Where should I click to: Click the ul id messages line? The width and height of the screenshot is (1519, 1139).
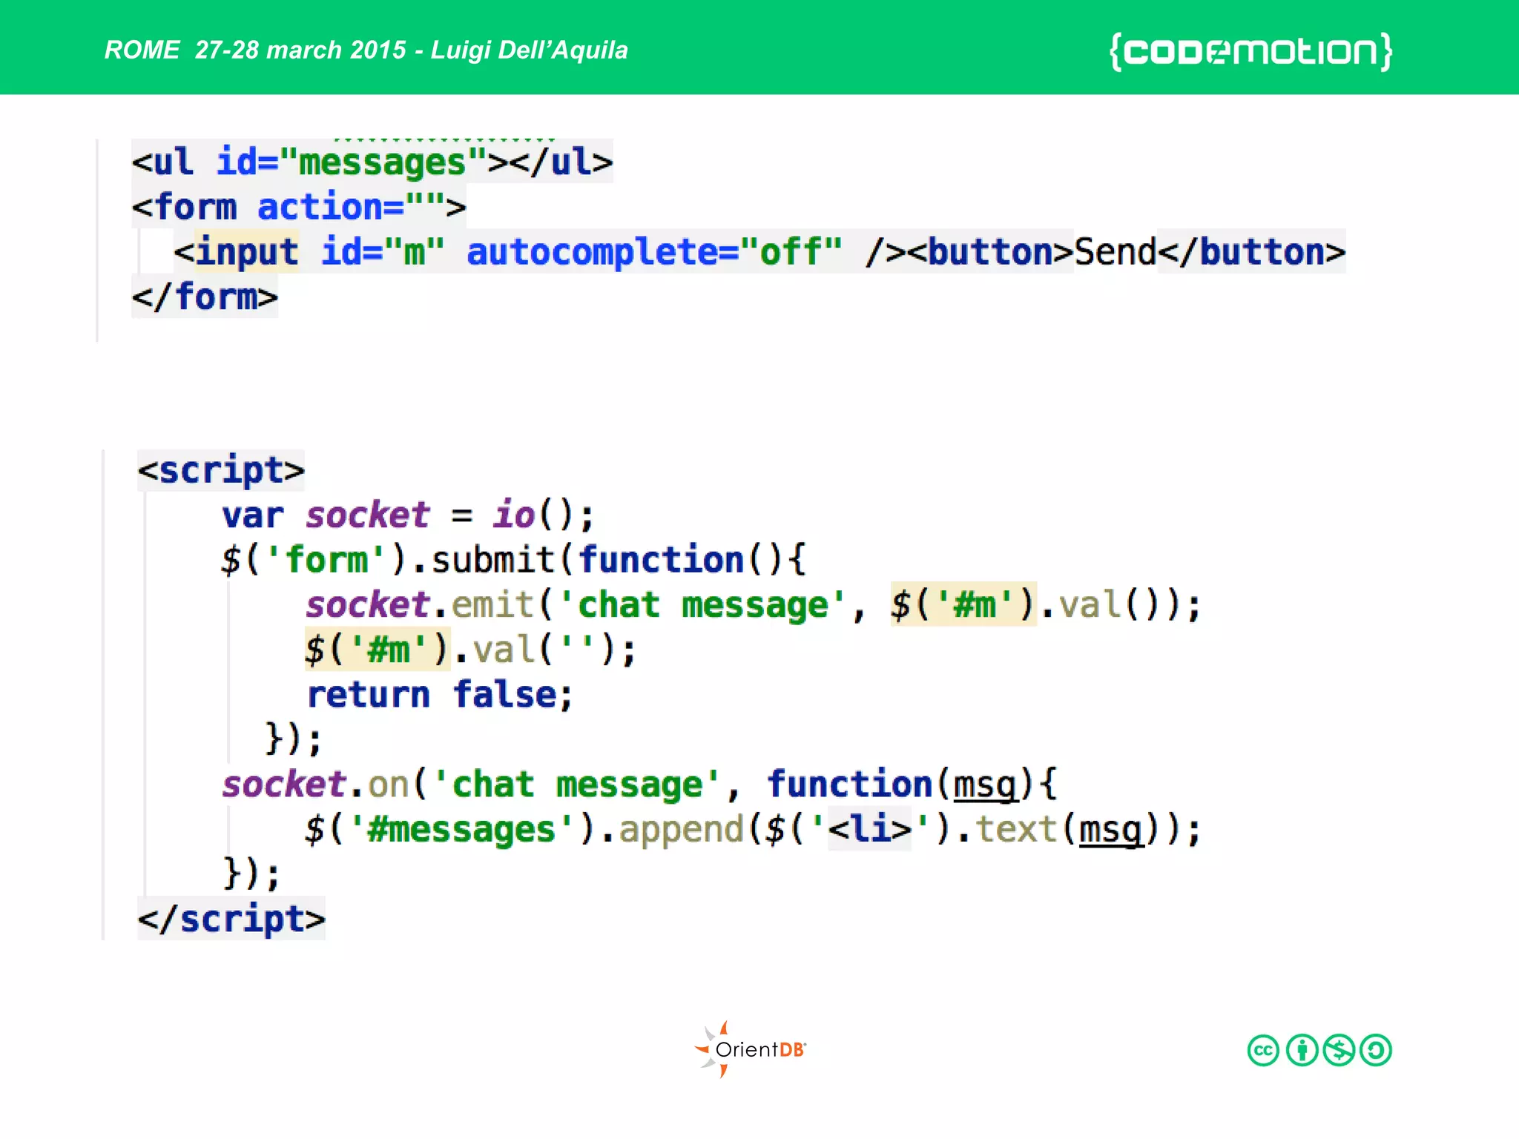click(372, 162)
